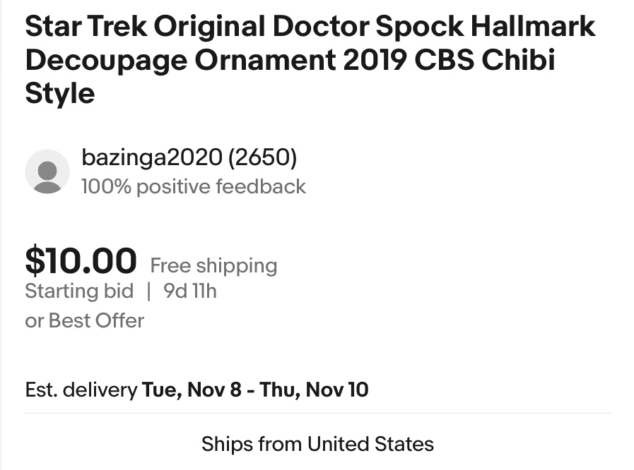Click the seller profile avatar icon
This screenshot has height=470, width=634.
point(47,171)
